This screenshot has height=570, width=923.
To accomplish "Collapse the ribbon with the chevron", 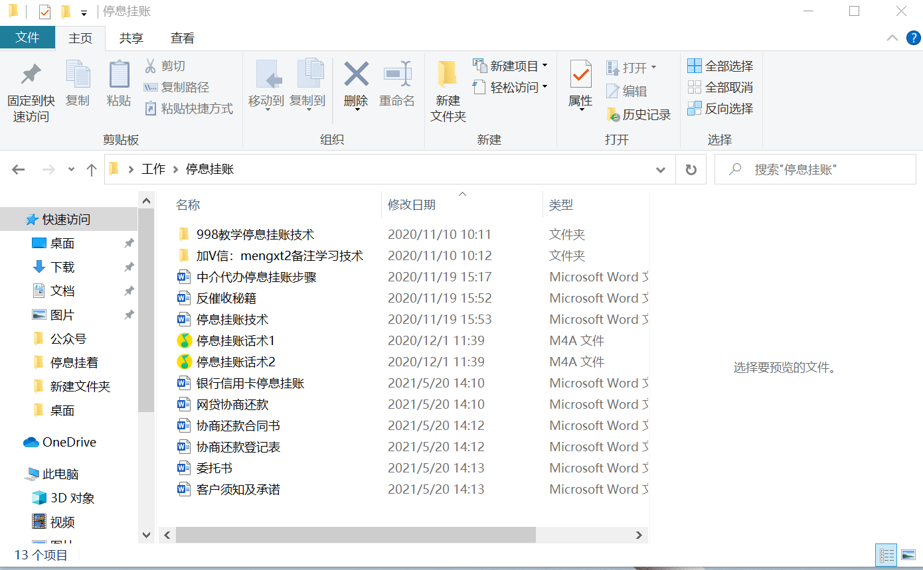I will (892, 38).
